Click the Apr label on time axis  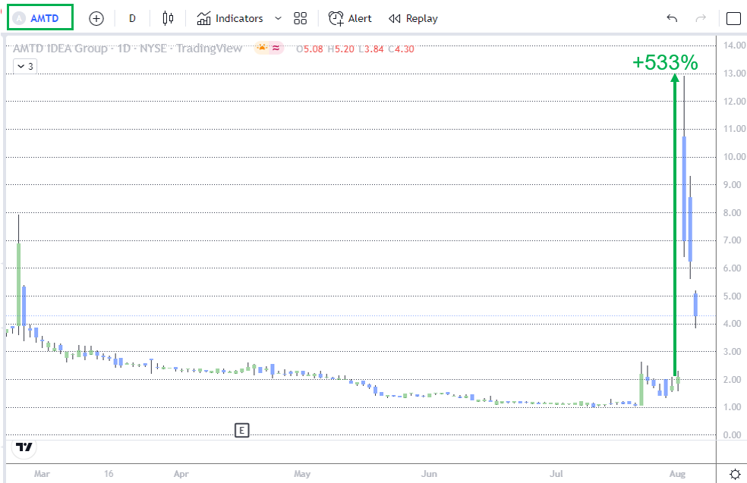[181, 474]
